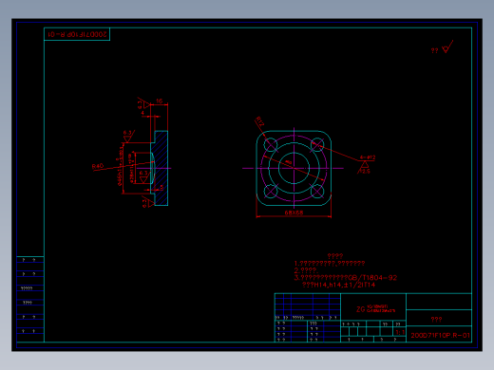
Task: Select the 16 thickness dimension
Action: coord(159,101)
